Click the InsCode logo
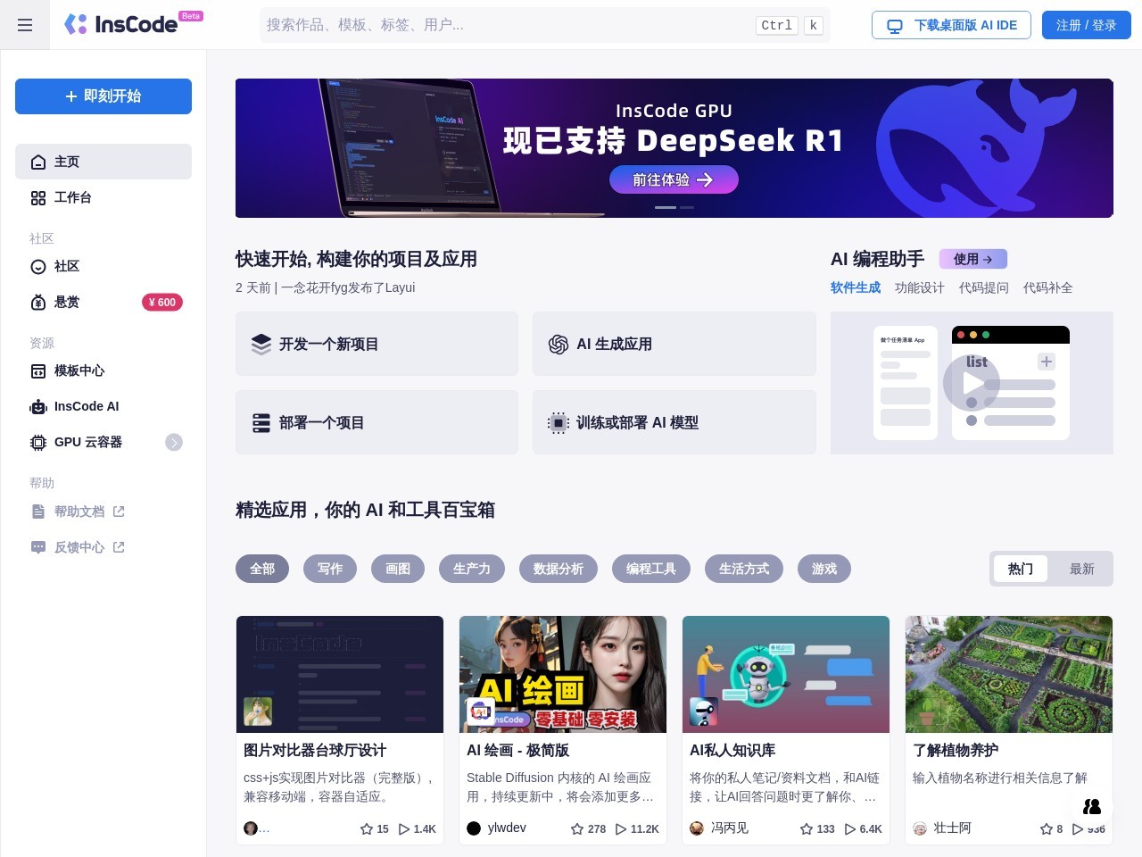 [x=134, y=24]
